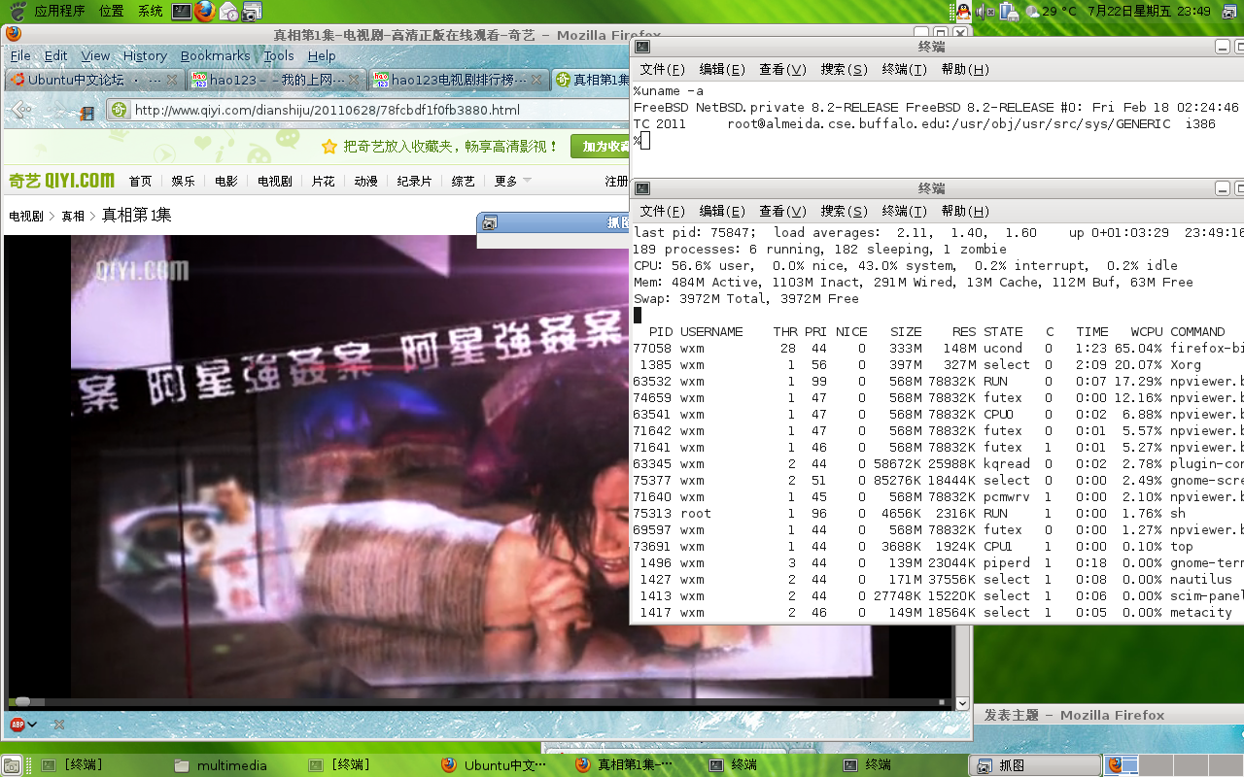Open Firefox launcher in the top panel
The width and height of the screenshot is (1244, 777).
point(204,12)
